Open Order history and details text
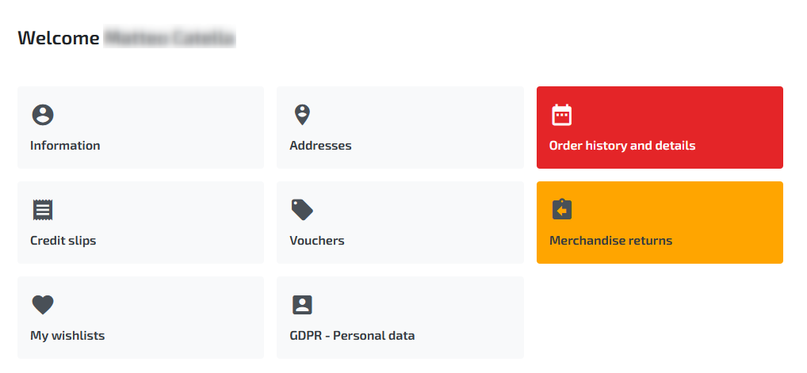The image size is (807, 373). 622,146
